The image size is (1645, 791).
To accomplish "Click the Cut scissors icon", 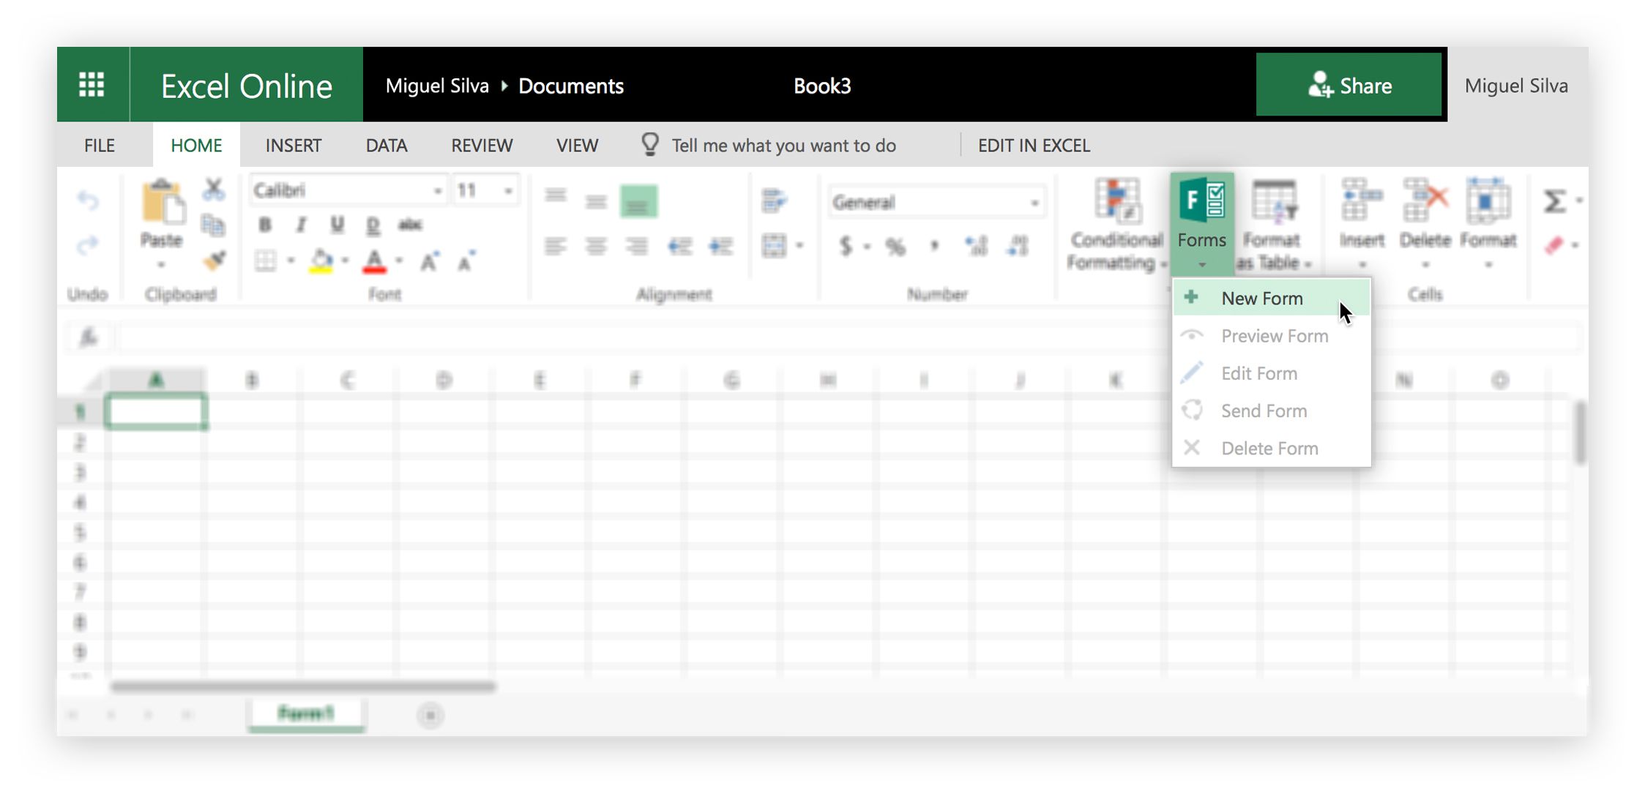I will click(213, 190).
